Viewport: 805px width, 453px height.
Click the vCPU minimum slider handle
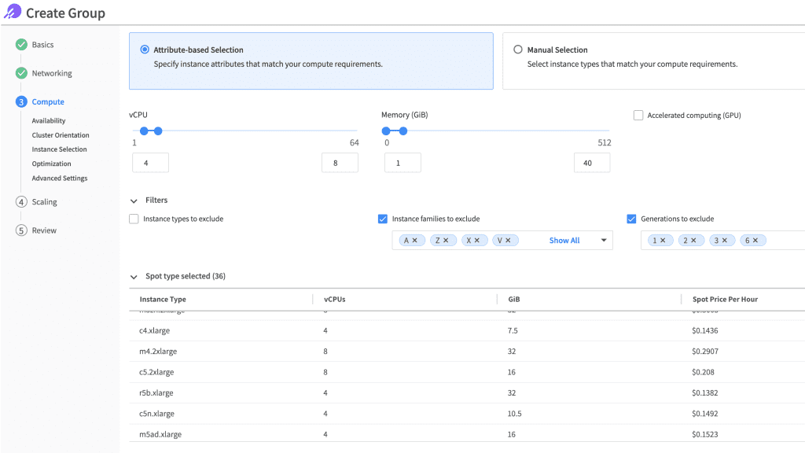click(x=144, y=131)
